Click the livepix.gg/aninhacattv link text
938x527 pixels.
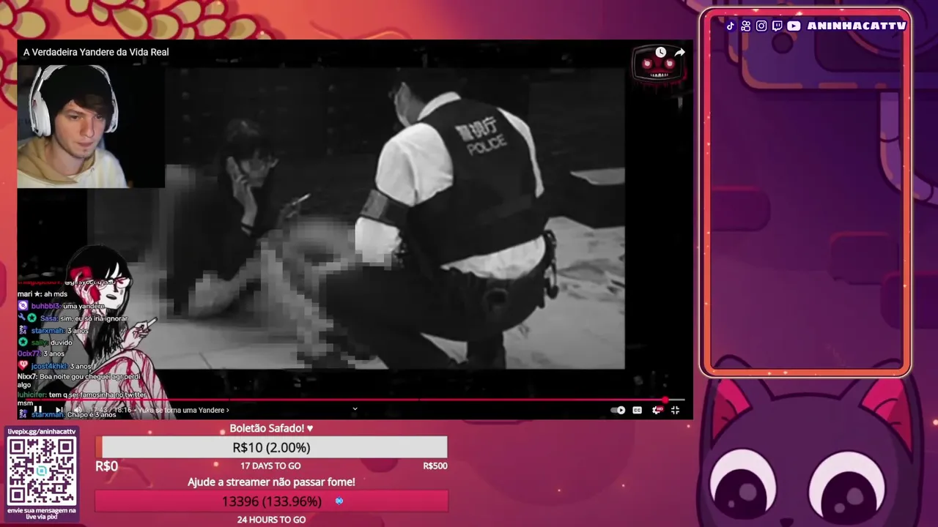tap(42, 432)
